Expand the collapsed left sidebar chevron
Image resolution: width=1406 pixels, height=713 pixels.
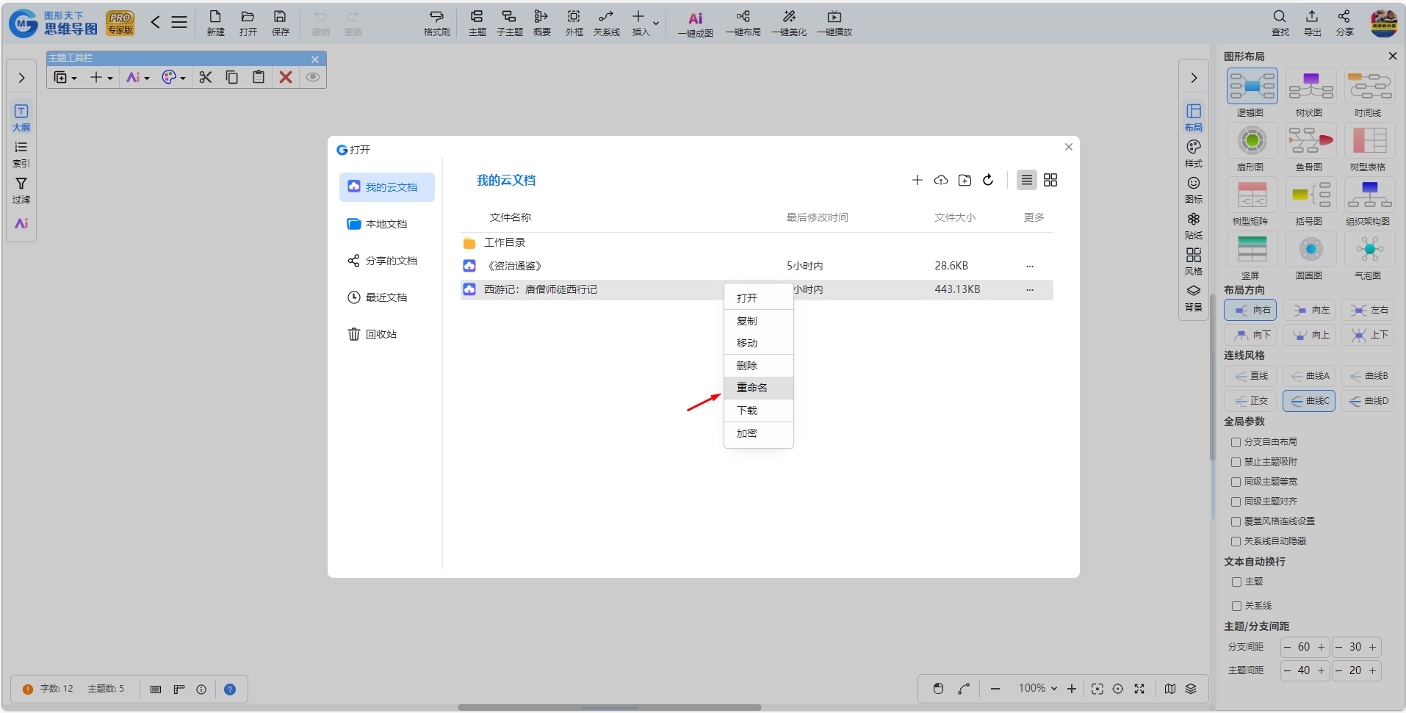tap(21, 78)
